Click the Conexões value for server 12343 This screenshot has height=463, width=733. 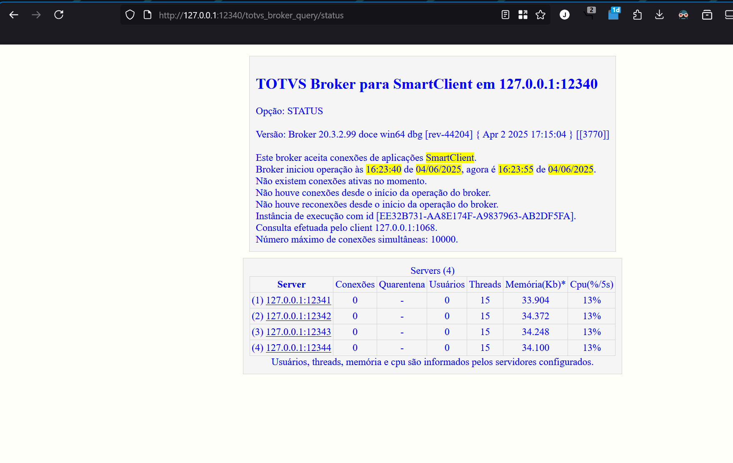pyautogui.click(x=355, y=332)
